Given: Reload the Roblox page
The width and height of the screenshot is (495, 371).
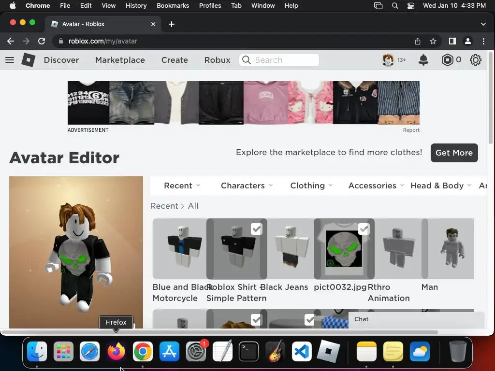Looking at the screenshot, I should [42, 41].
